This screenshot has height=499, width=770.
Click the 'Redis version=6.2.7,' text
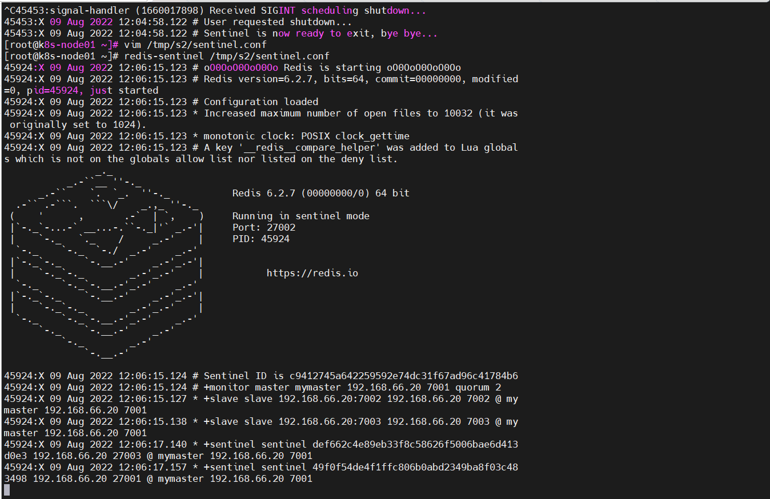(x=261, y=79)
